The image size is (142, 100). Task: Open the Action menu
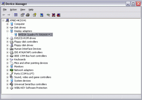(x=13, y=9)
